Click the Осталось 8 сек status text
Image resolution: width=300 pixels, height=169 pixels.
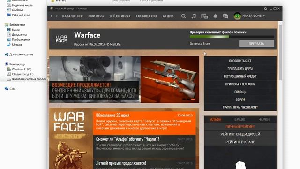pos(200,44)
